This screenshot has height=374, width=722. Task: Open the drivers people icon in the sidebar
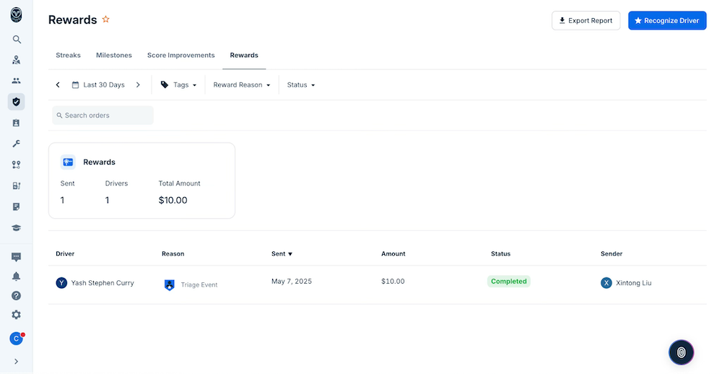point(17,81)
